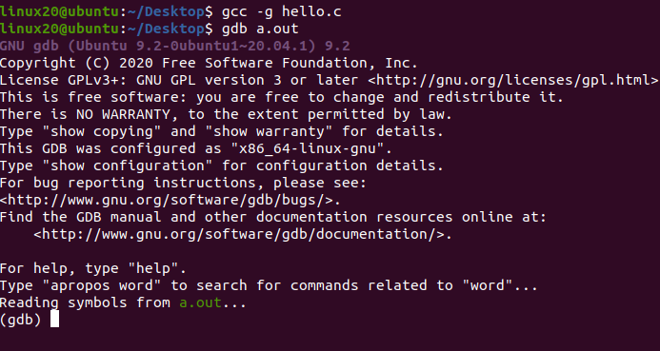Viewport: 660px width, 351px height.
Task: Click the gdb documentation URL link
Action: click(x=239, y=234)
